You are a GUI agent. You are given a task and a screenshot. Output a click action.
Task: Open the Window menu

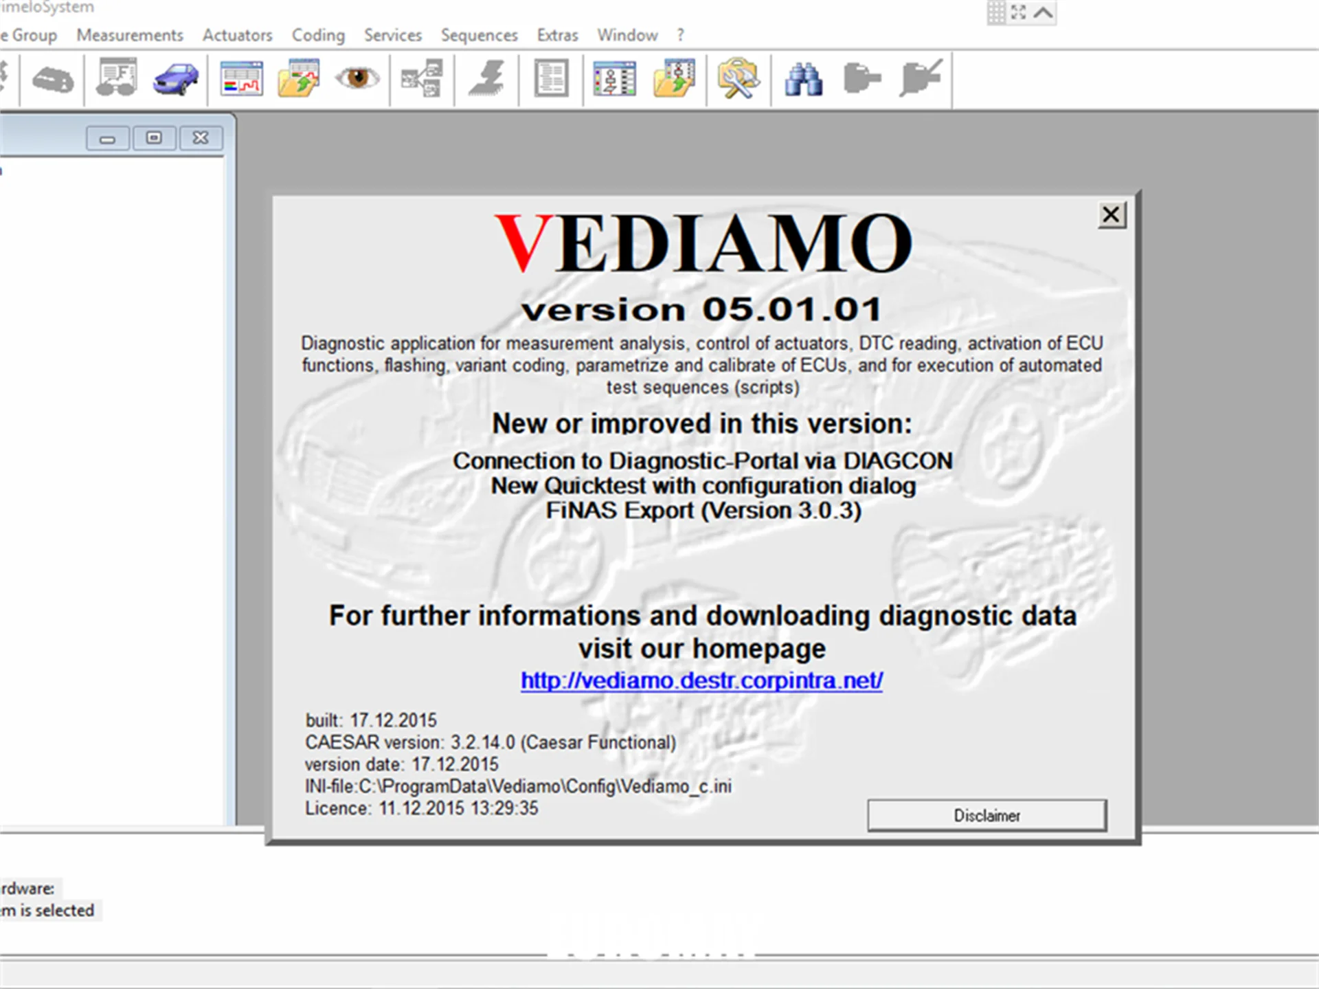coord(627,35)
